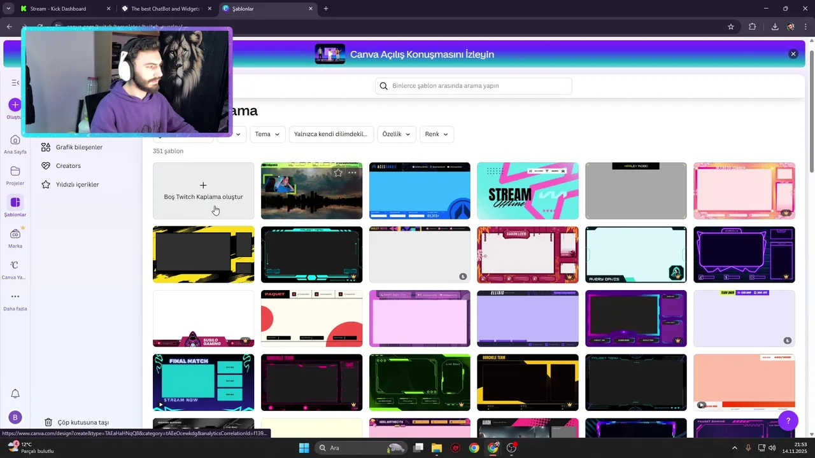Screen dimensions: 815x458
Task: Open Susilo Gaming template
Action: point(203,319)
